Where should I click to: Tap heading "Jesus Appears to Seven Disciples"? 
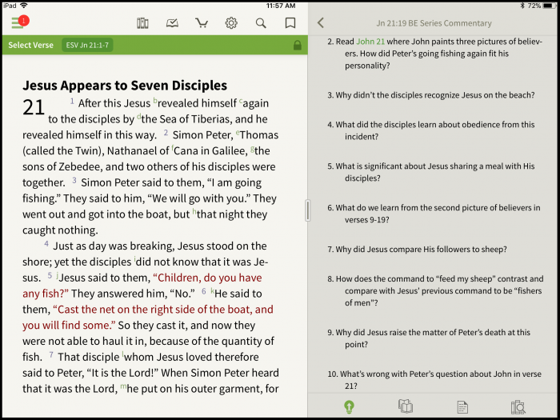(x=125, y=86)
